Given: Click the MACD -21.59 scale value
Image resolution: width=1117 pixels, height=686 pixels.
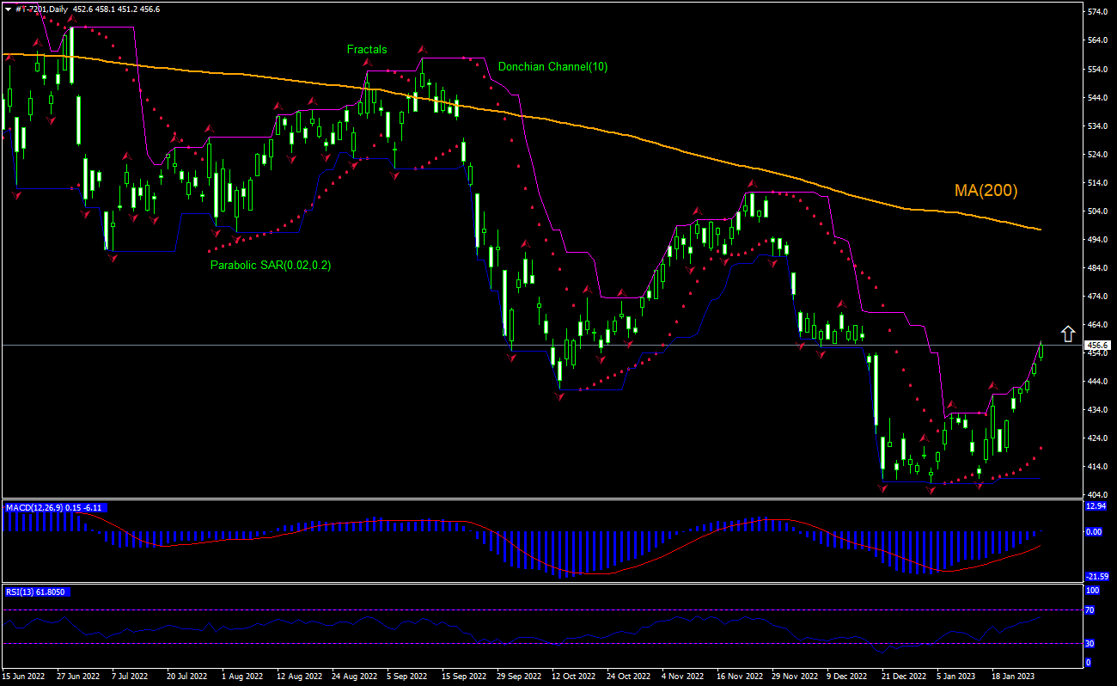Looking at the screenshot, I should [x=1097, y=576].
